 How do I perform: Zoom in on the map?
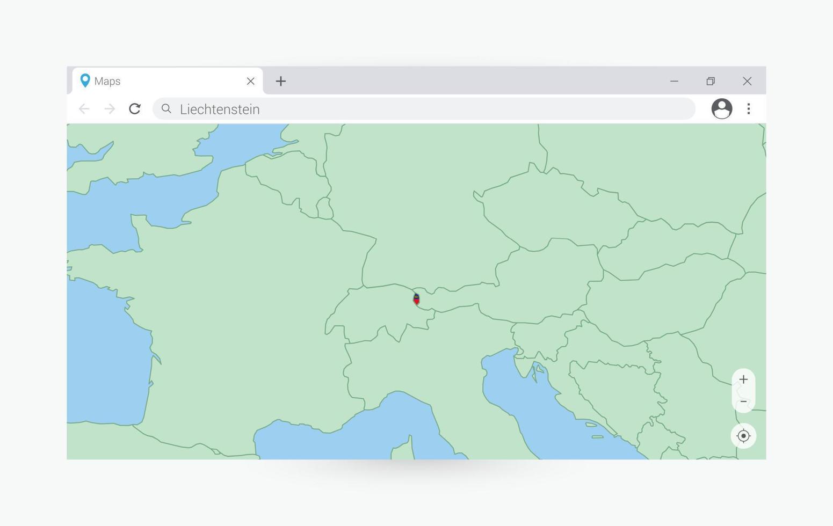743,379
